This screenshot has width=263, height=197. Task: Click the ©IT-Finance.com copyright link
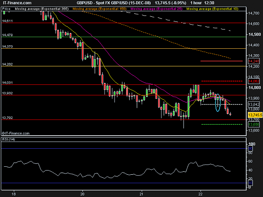pos(16,134)
